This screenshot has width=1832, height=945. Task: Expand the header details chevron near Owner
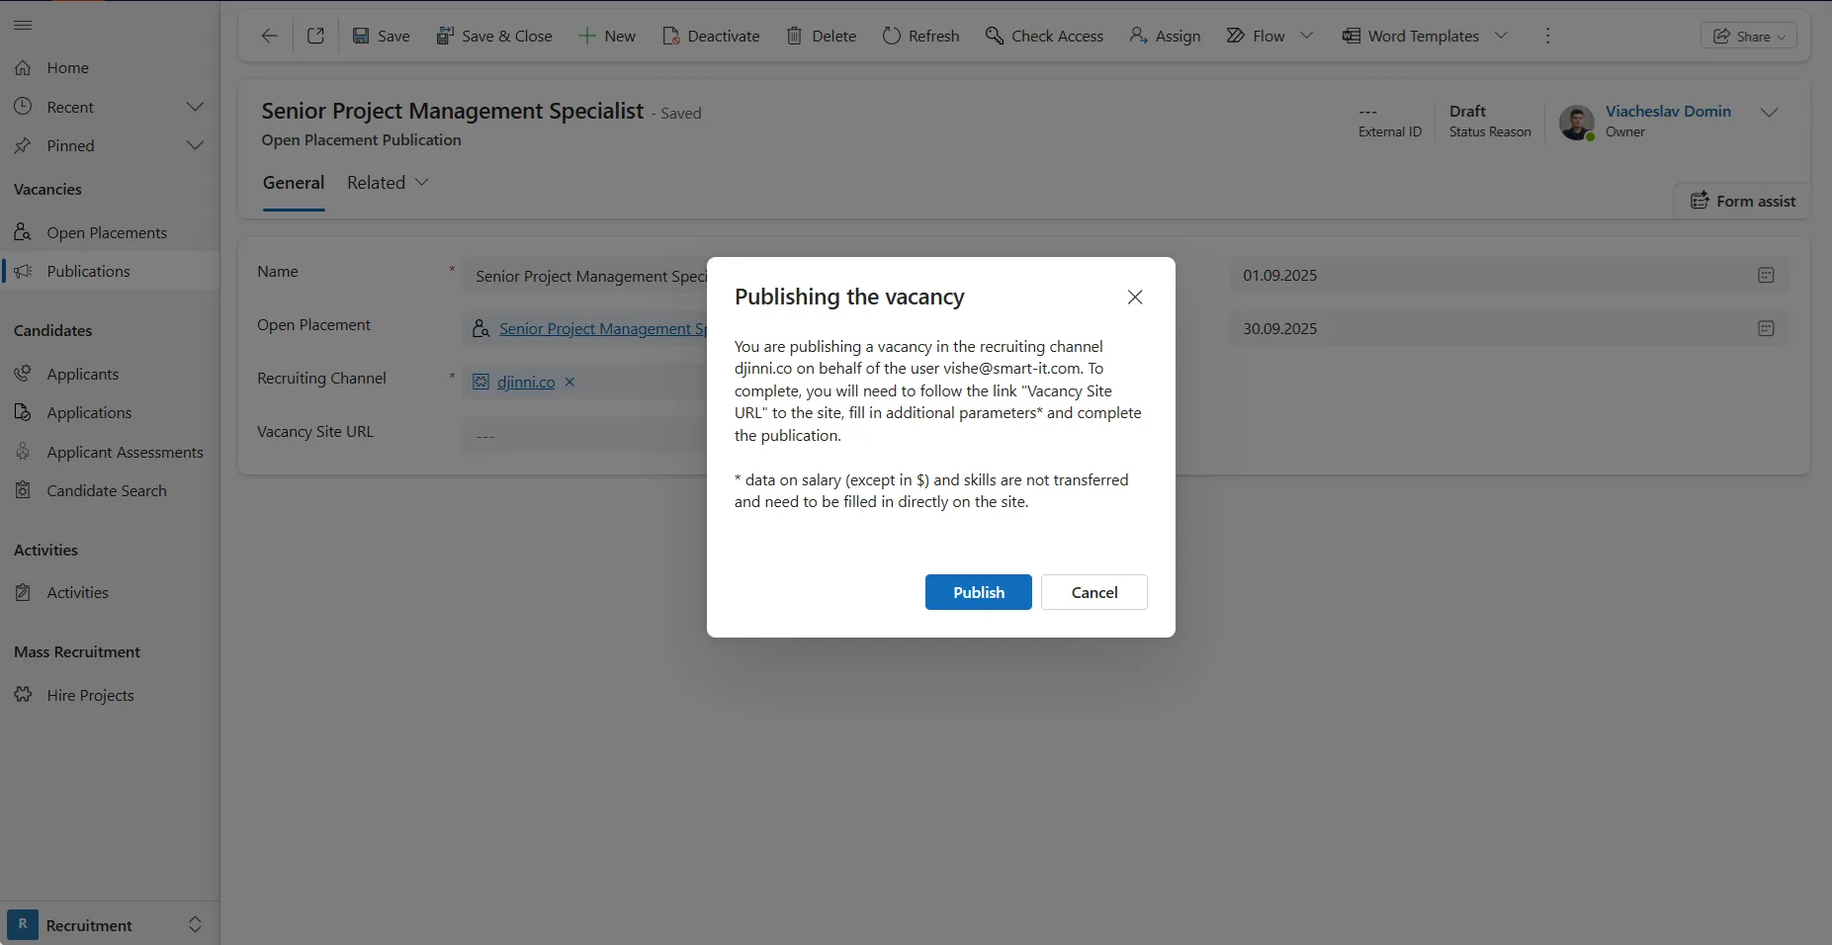[1769, 113]
